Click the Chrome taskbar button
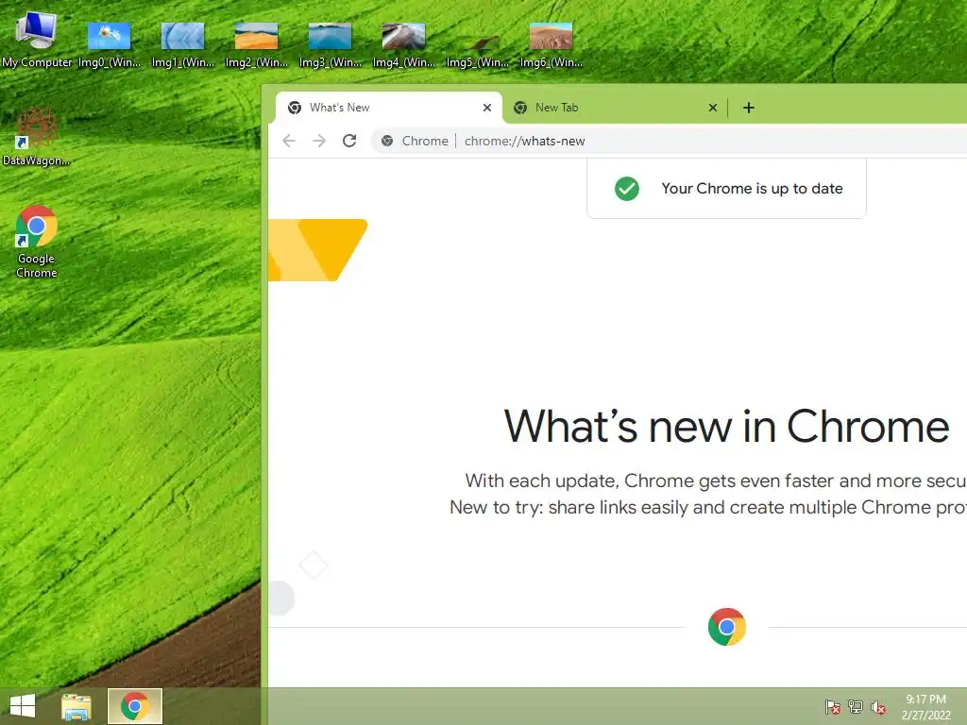The height and width of the screenshot is (725, 967). point(134,706)
